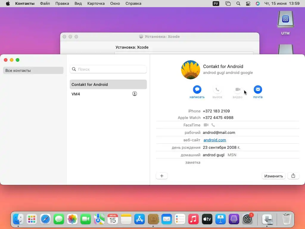Click birthday 23 сентября 2008 г.
The image size is (305, 229).
[x=221, y=147]
